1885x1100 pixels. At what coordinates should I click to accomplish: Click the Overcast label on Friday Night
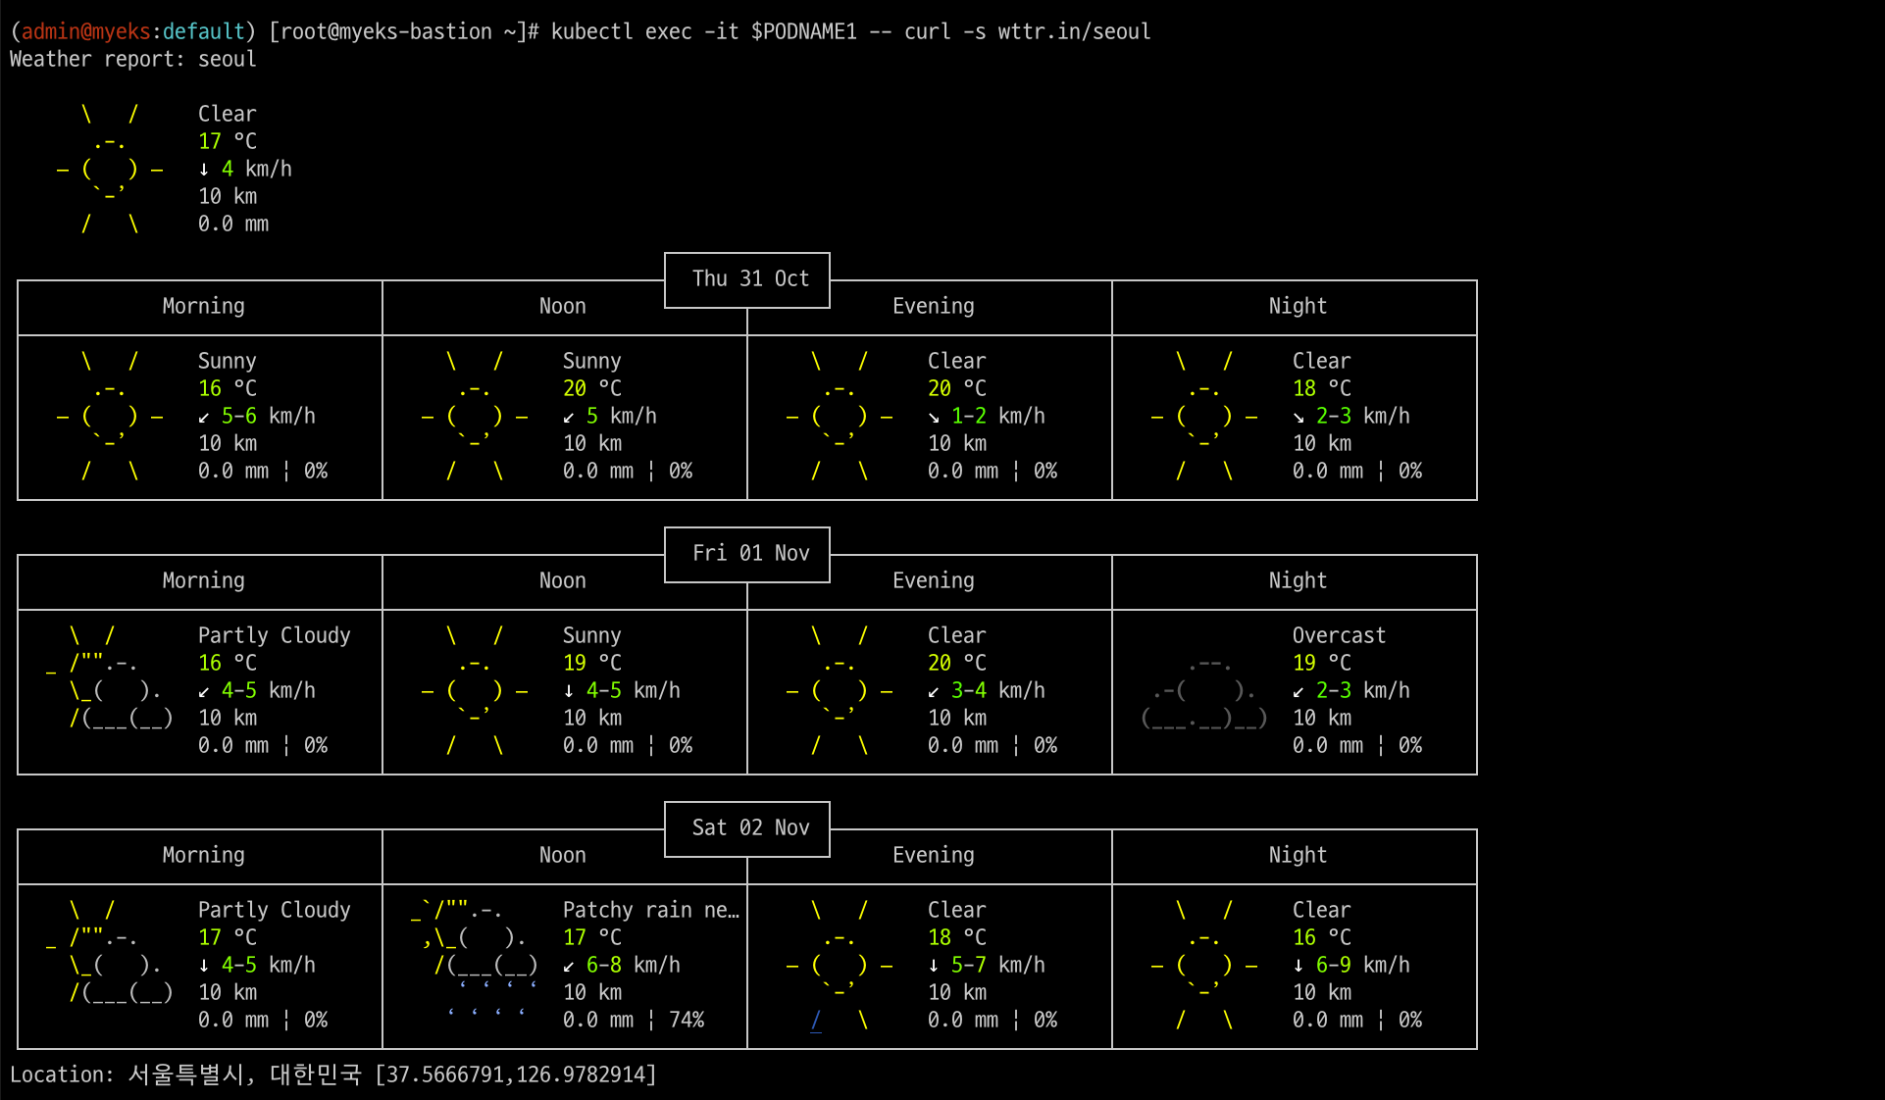(x=1339, y=635)
